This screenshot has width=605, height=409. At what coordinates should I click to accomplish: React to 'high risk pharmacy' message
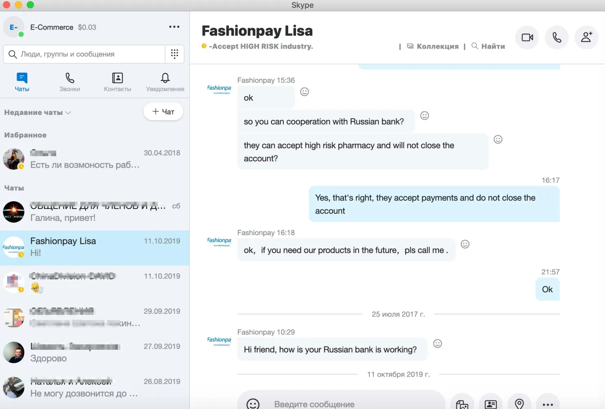[498, 139]
